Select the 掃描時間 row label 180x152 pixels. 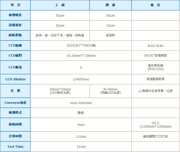click(x=15, y=125)
